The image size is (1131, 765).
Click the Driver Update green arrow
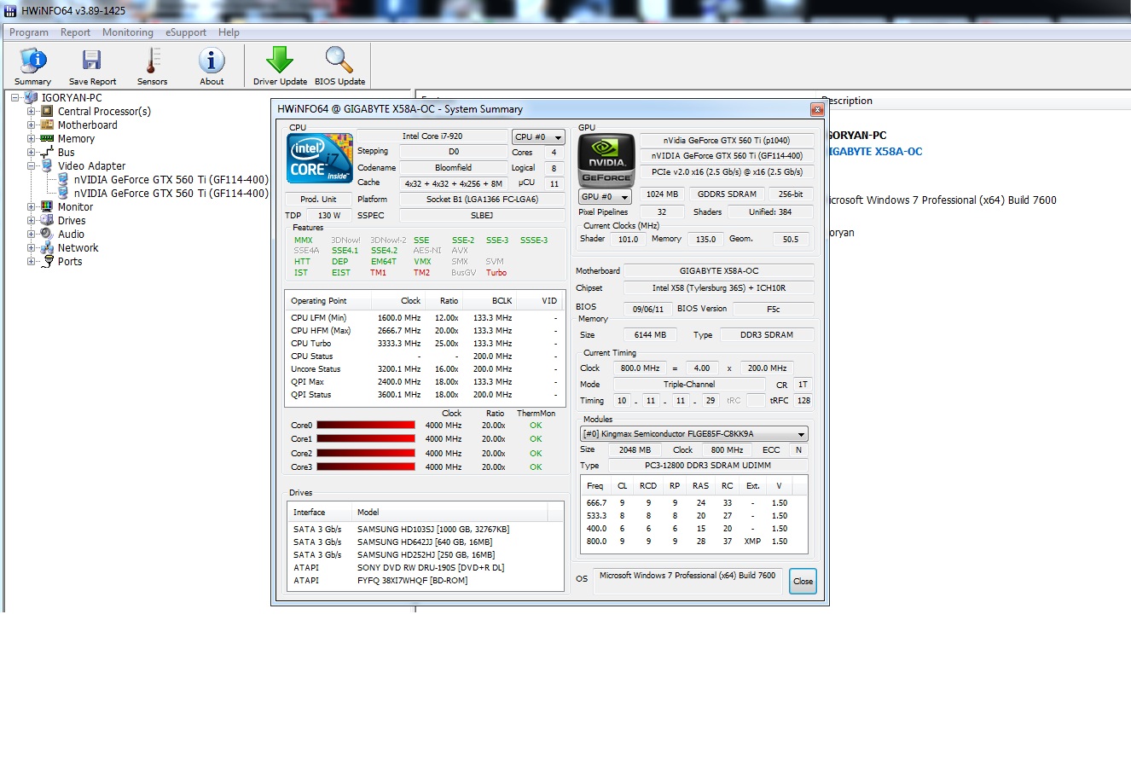click(280, 60)
